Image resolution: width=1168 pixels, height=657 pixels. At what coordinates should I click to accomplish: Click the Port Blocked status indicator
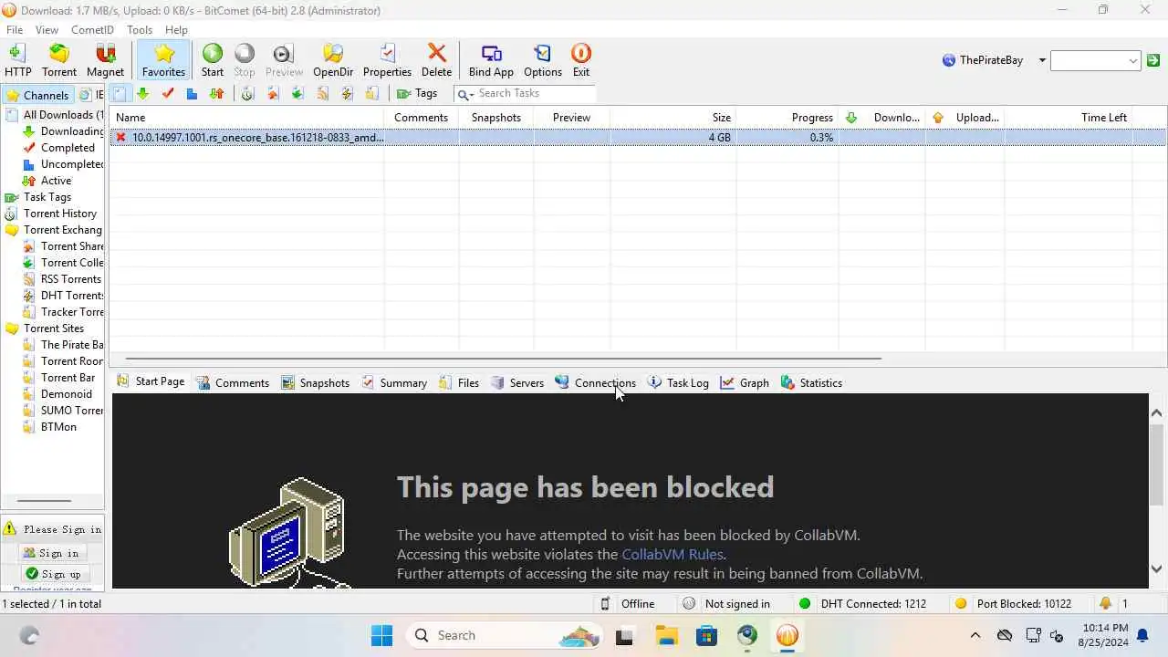(x=1013, y=603)
